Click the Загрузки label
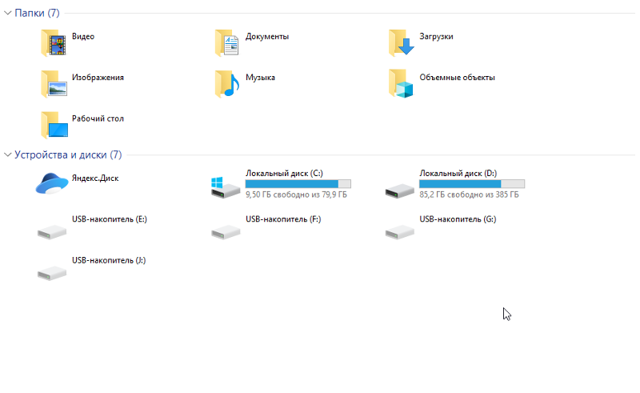This screenshot has height=393, width=640. pos(436,36)
